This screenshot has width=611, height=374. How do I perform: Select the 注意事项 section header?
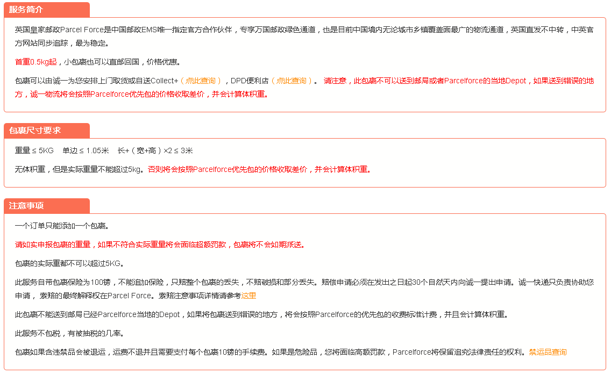pyautogui.click(x=47, y=206)
